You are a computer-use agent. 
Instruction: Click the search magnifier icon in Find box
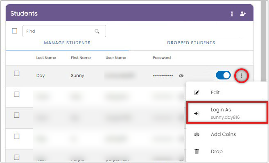pyautogui.click(x=97, y=31)
